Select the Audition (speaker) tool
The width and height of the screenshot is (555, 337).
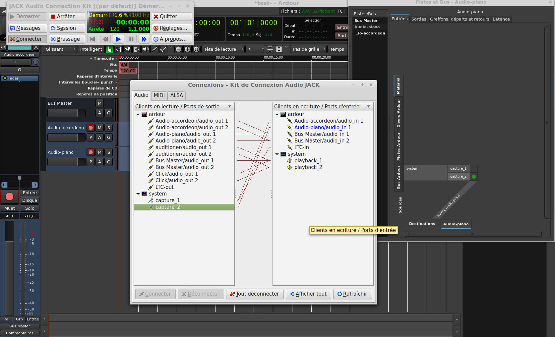pyautogui.click(x=145, y=49)
